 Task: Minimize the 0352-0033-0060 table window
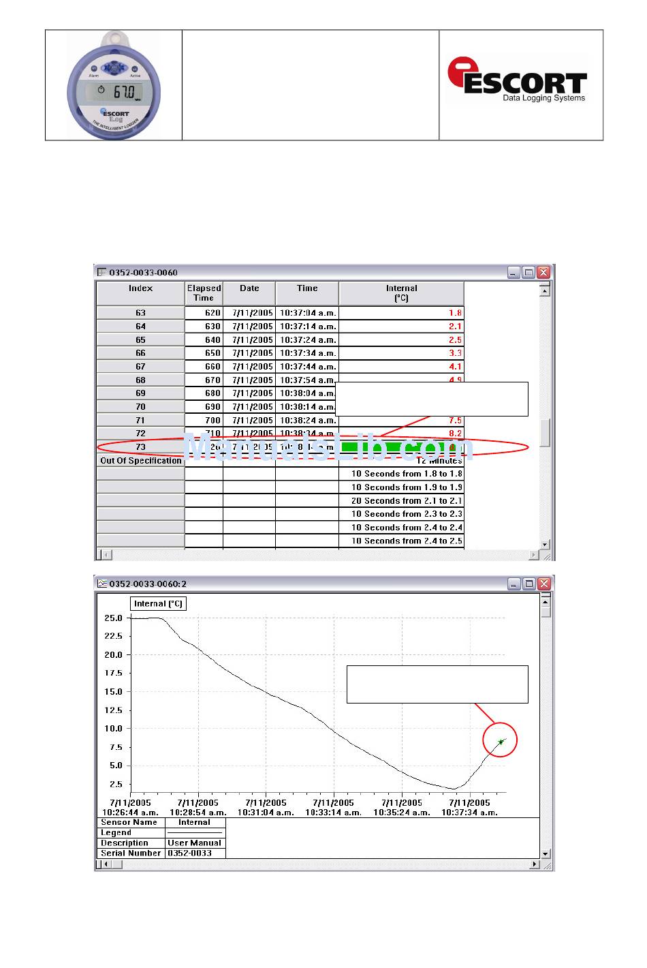514,273
